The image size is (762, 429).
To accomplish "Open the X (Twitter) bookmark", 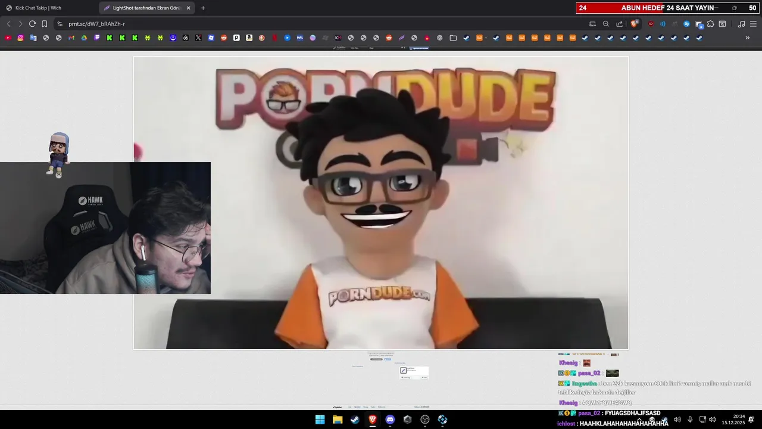I will (198, 38).
